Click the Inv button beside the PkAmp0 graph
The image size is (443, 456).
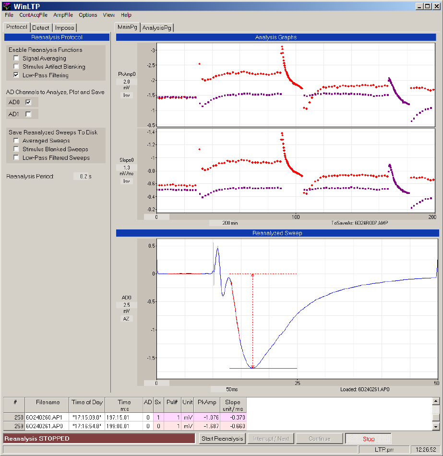(127, 95)
